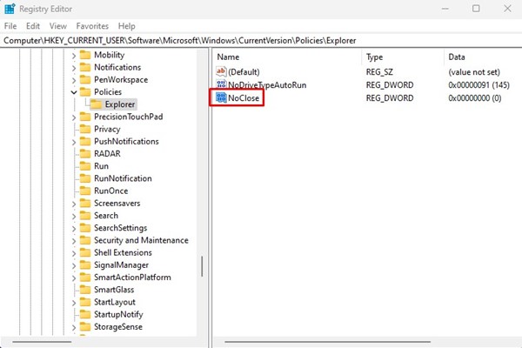Click the NoClose DWORD value icon

point(221,98)
